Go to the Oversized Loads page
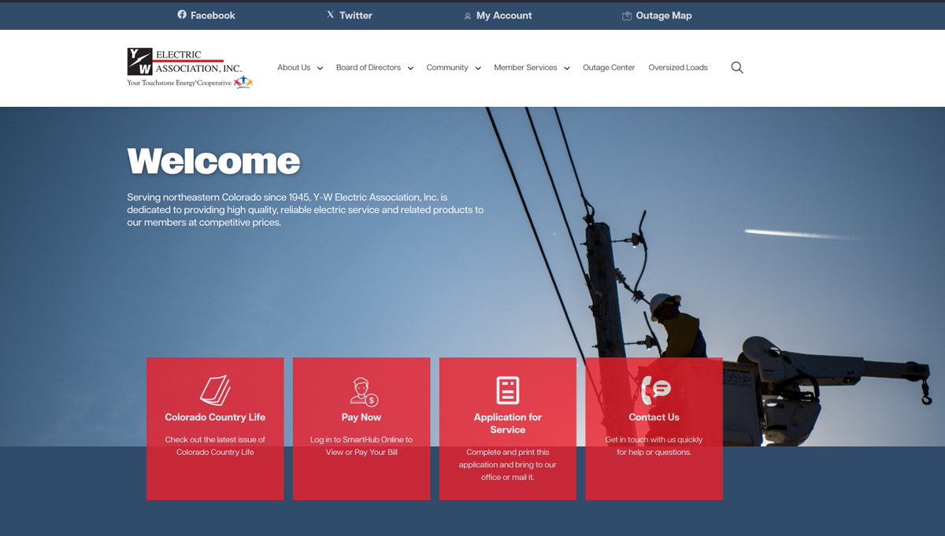 tap(678, 68)
